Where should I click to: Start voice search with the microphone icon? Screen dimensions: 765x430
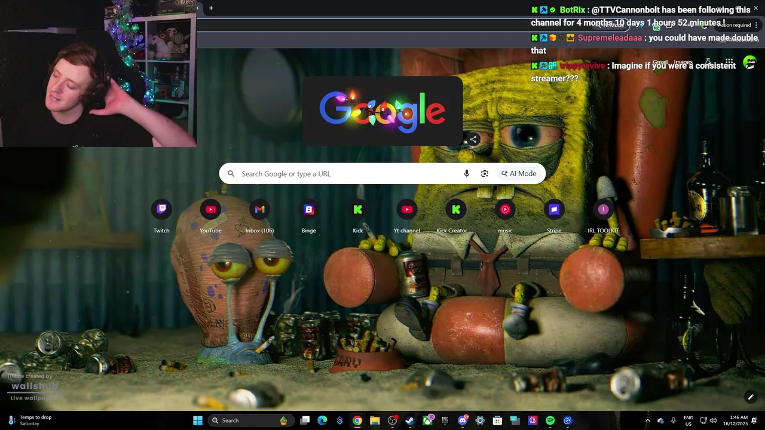click(x=467, y=174)
